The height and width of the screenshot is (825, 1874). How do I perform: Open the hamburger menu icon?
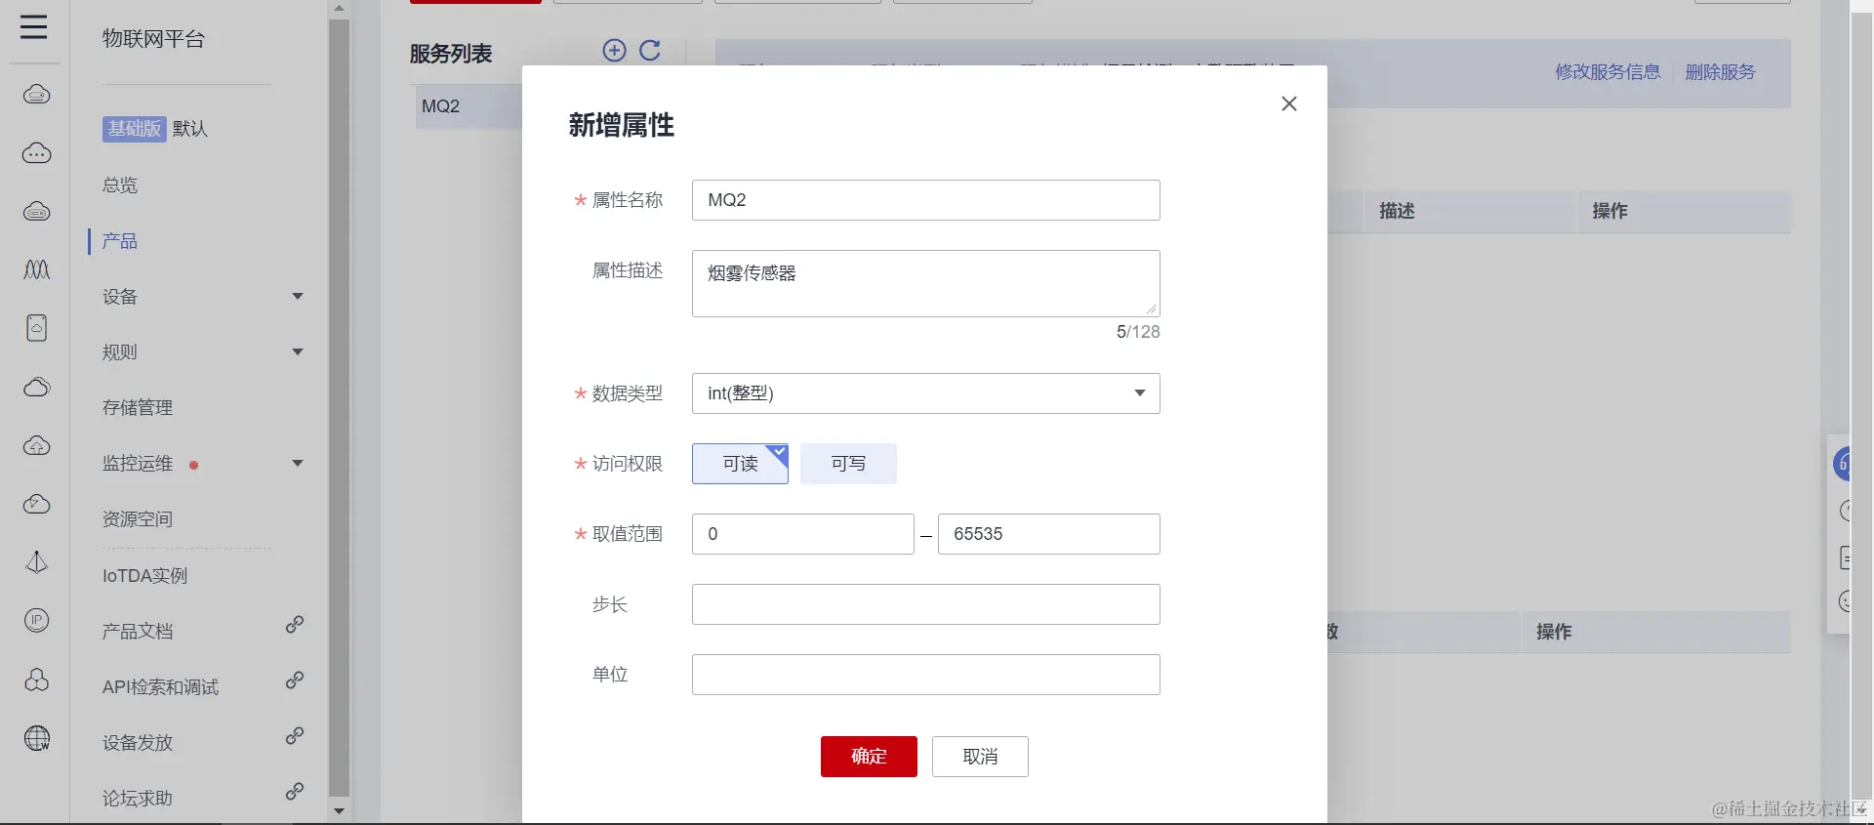coord(34,26)
